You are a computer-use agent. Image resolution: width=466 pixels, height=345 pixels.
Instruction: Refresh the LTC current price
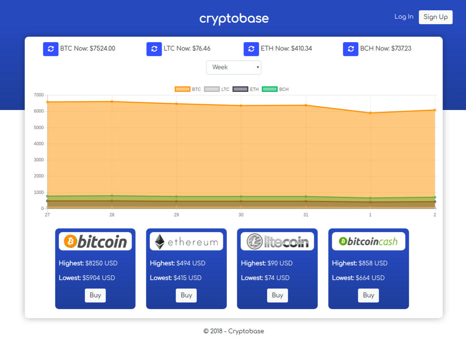point(154,49)
